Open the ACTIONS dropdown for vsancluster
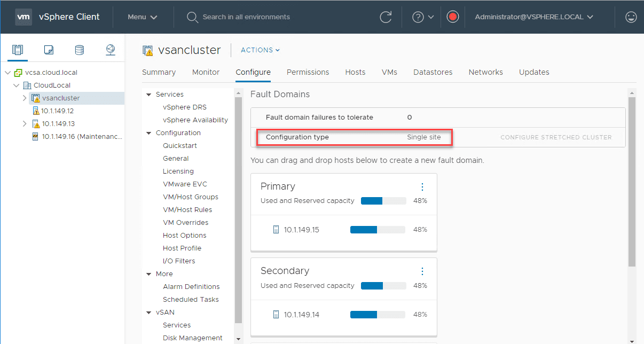The image size is (644, 344). pyautogui.click(x=260, y=50)
